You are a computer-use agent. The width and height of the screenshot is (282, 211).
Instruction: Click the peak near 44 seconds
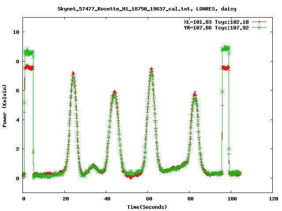(x=115, y=93)
